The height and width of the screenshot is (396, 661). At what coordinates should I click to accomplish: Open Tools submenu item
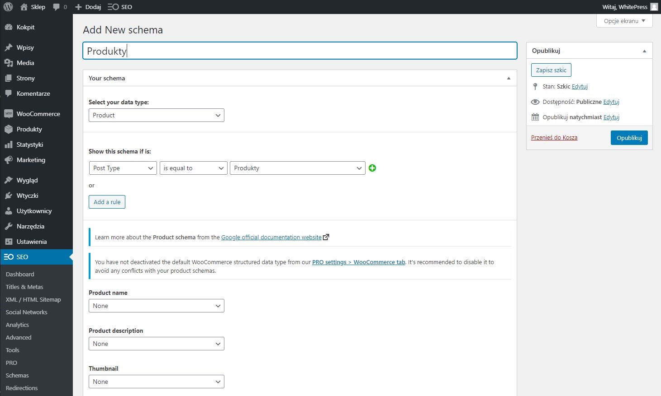(x=13, y=350)
